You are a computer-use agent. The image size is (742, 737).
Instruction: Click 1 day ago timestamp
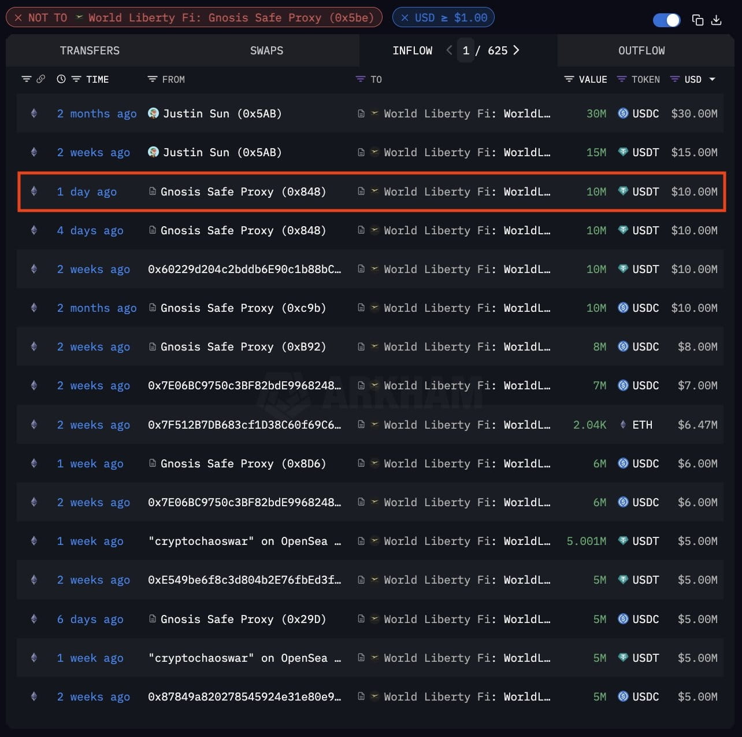(x=87, y=191)
